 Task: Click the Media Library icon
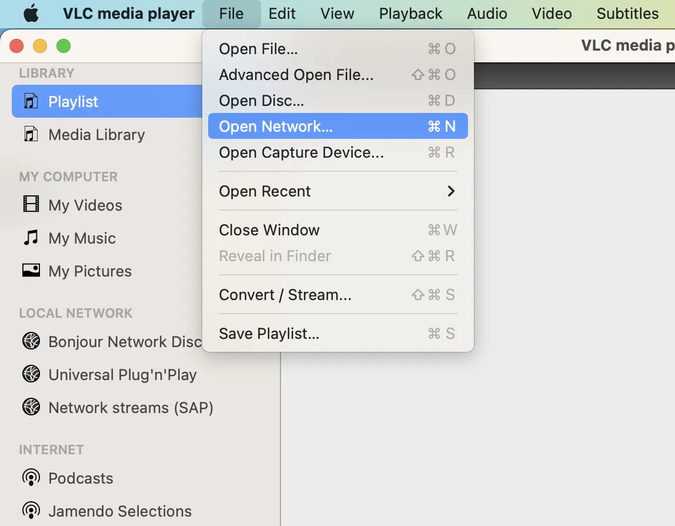coord(31,134)
